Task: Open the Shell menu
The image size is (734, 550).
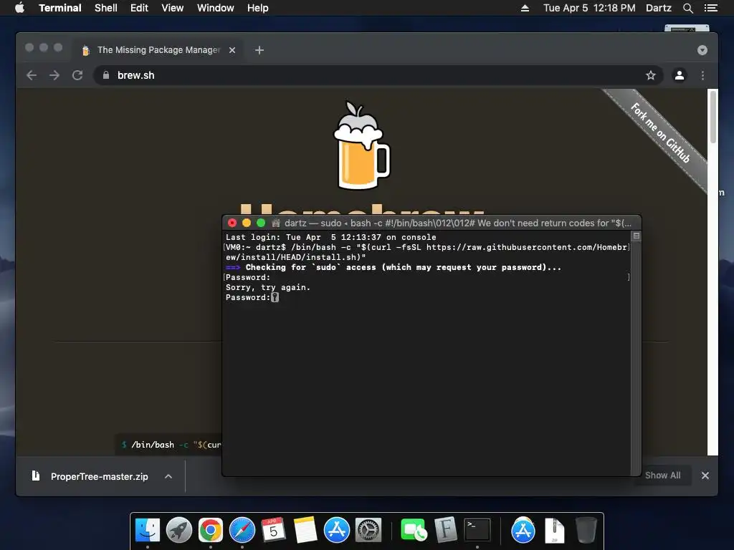Action: click(106, 8)
